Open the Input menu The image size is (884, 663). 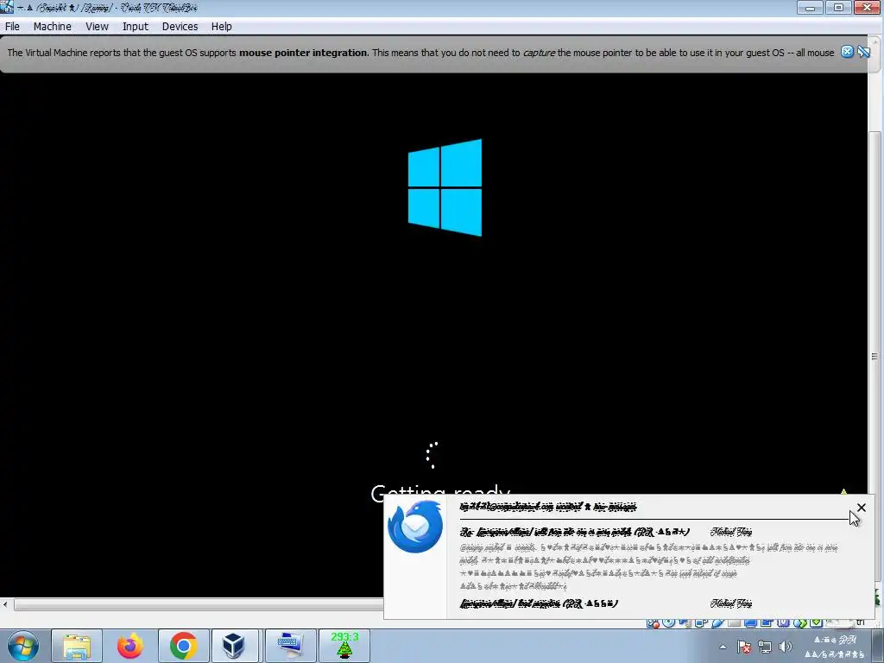[136, 27]
